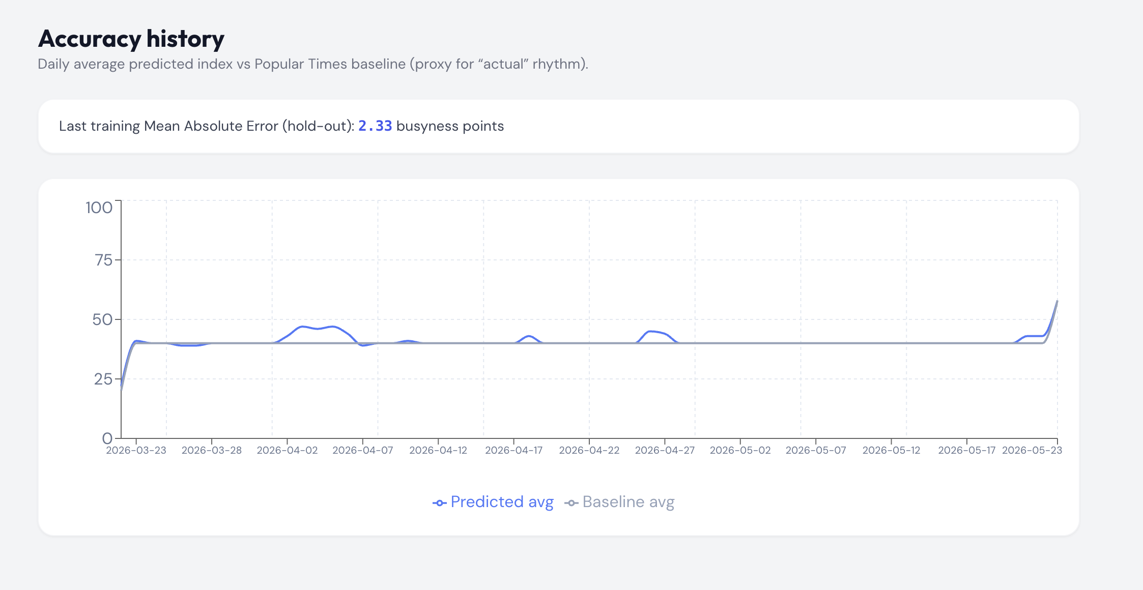1143x590 pixels.
Task: Select the Accuracy history heading
Action: click(131, 39)
